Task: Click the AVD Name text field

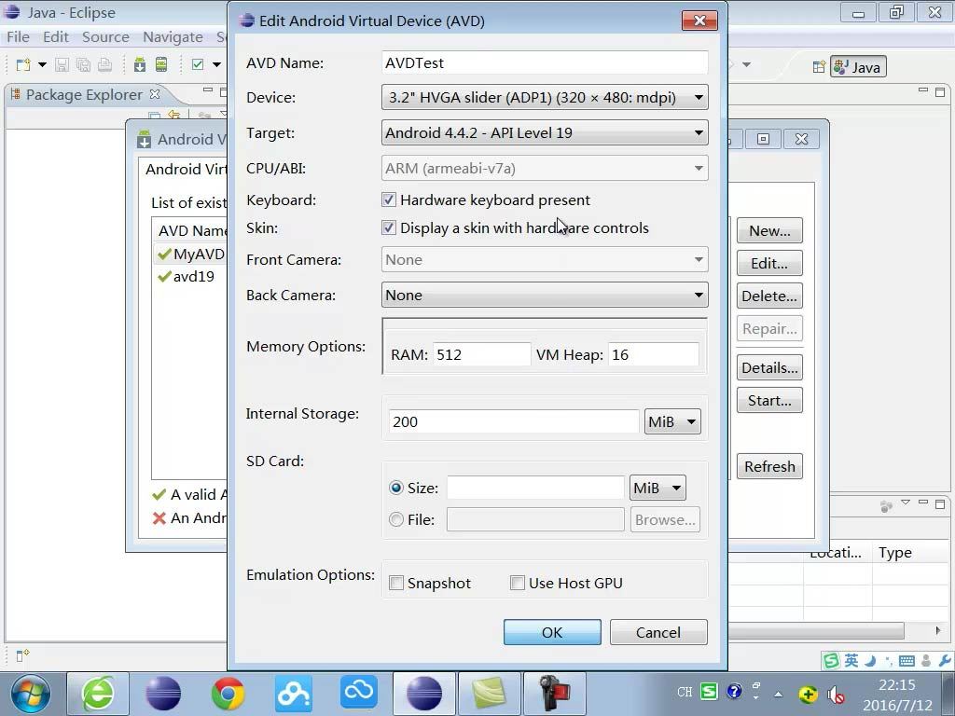Action: click(545, 62)
